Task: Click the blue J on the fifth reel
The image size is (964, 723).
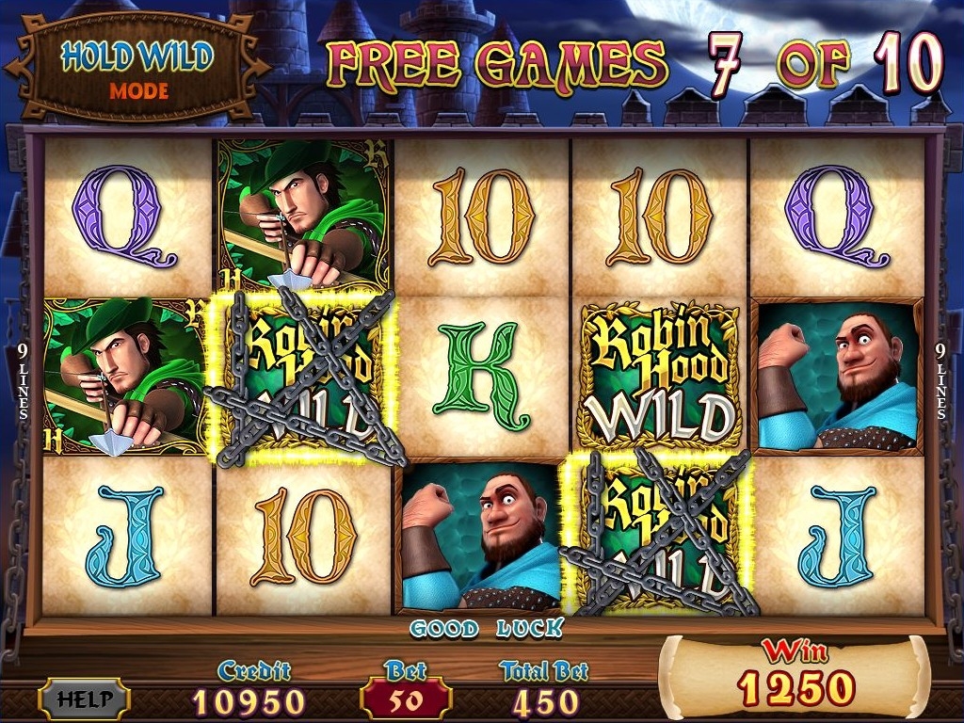Action: (x=837, y=535)
